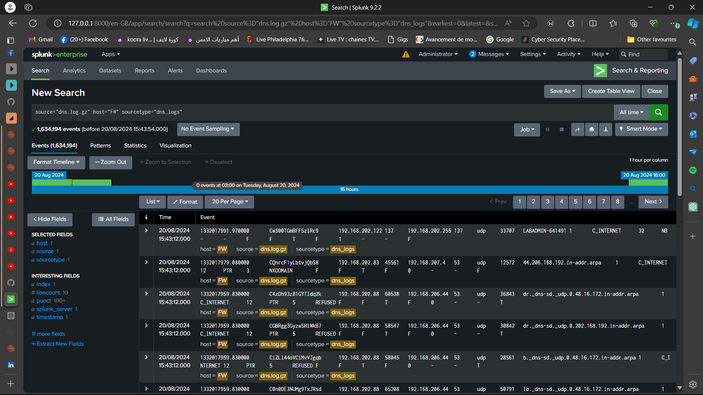Click the share job arrow icon
The height and width of the screenshot is (395, 703).
577,129
